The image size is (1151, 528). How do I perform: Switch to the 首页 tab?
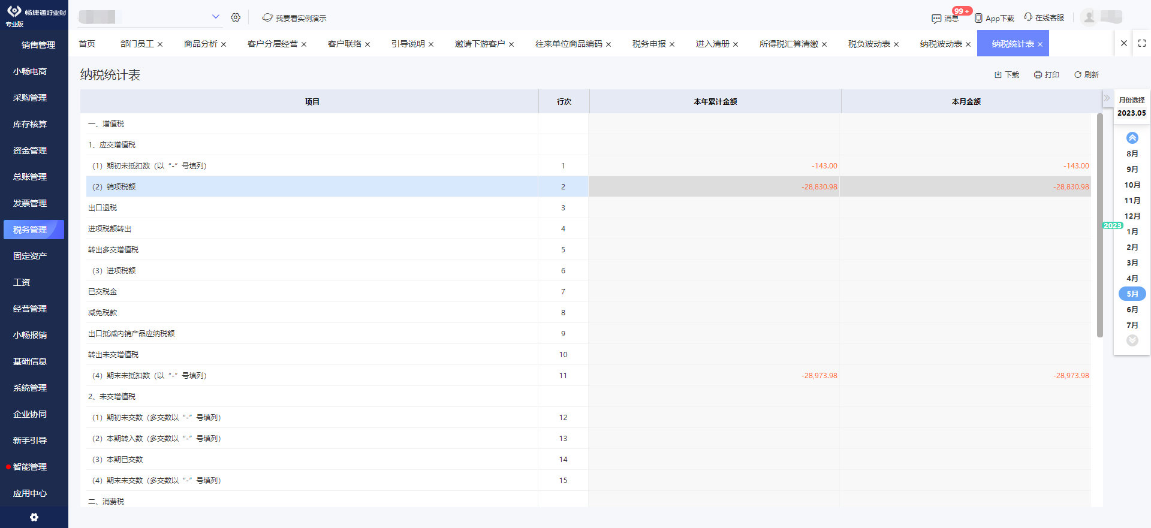point(87,44)
